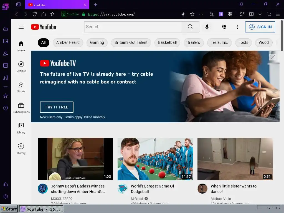284x213 pixels.
Task: Toggle reading mode book icon
Action: tap(251, 14)
